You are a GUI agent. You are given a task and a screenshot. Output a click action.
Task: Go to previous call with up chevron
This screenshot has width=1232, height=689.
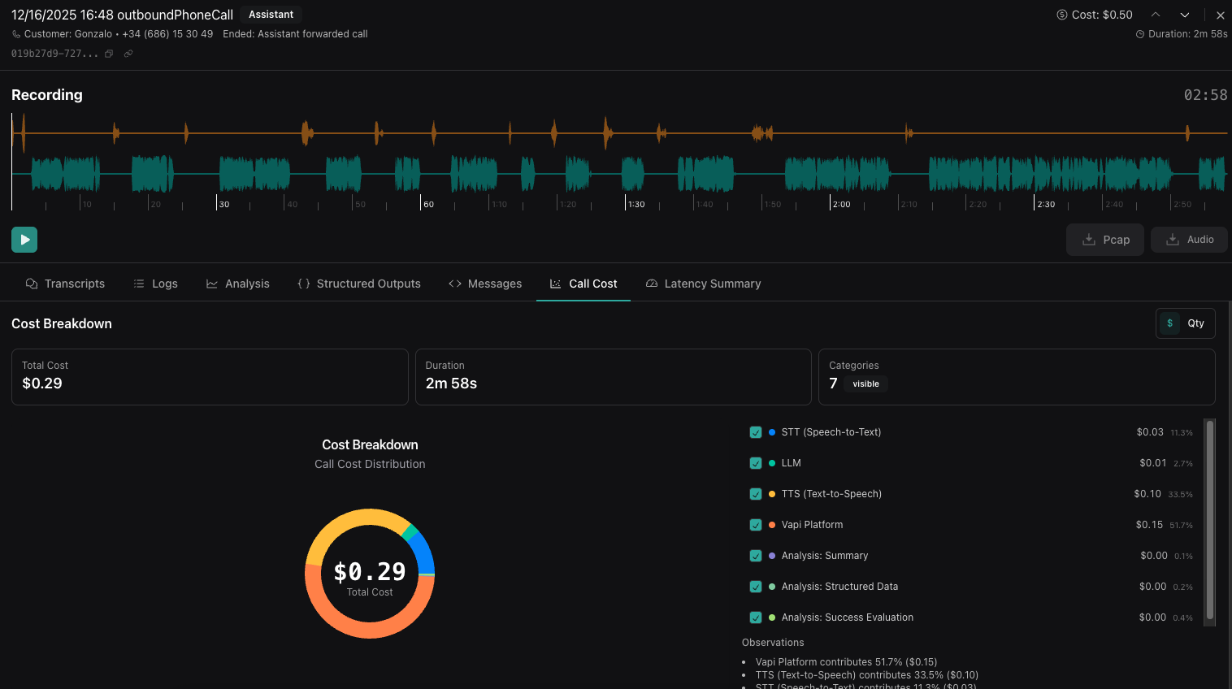tap(1156, 15)
